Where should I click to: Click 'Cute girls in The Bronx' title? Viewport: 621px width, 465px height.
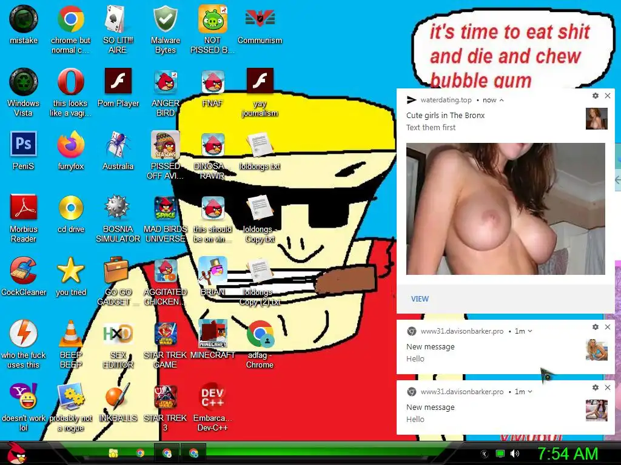click(446, 116)
